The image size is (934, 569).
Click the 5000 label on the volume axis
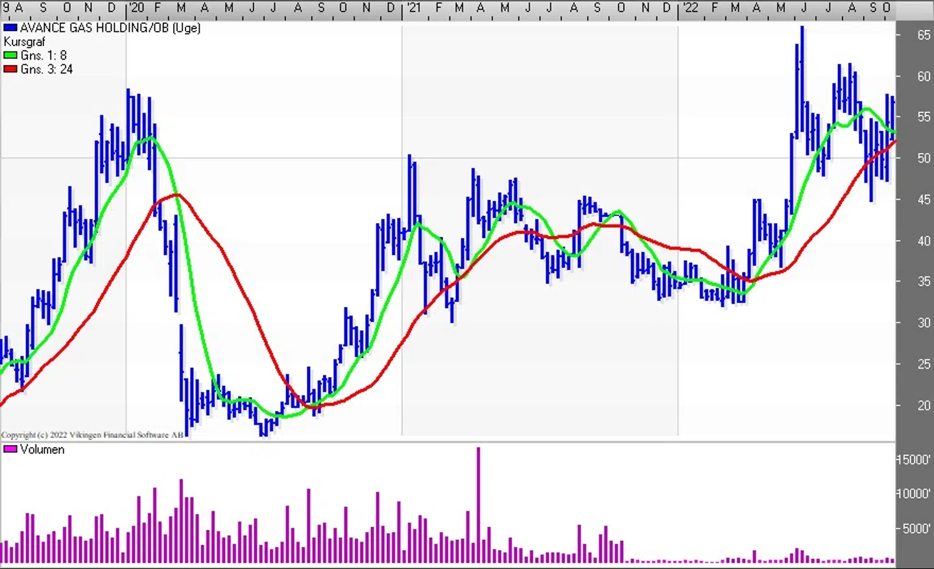click(917, 529)
